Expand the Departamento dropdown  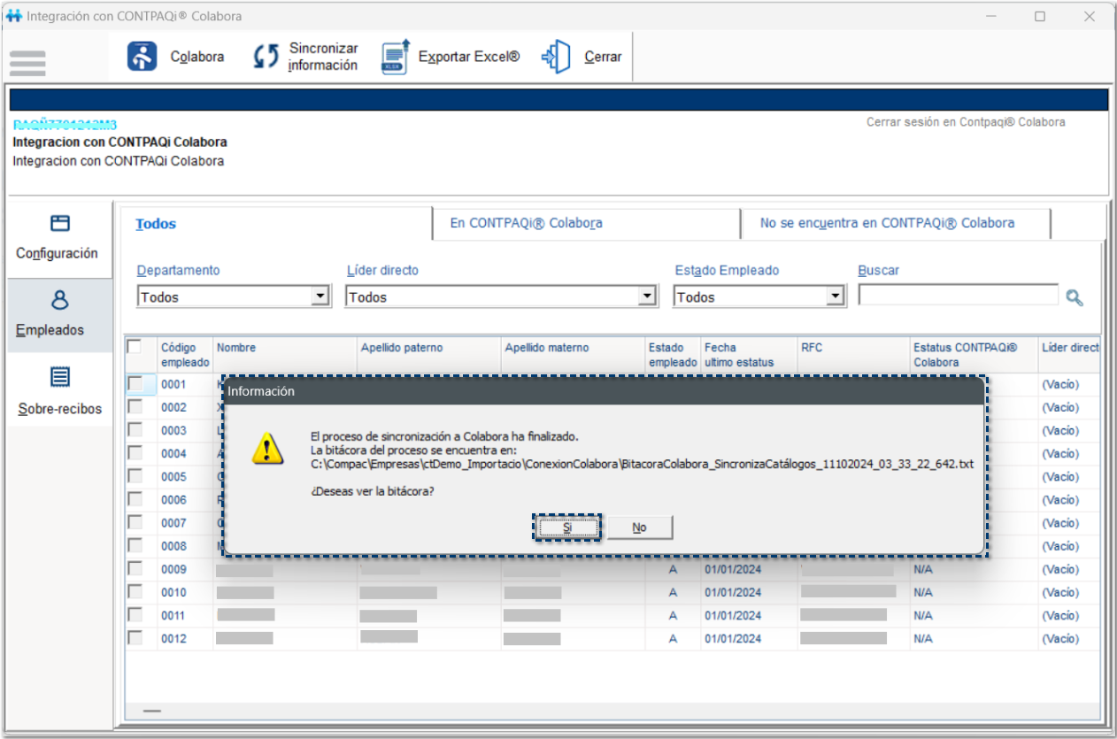coord(321,297)
